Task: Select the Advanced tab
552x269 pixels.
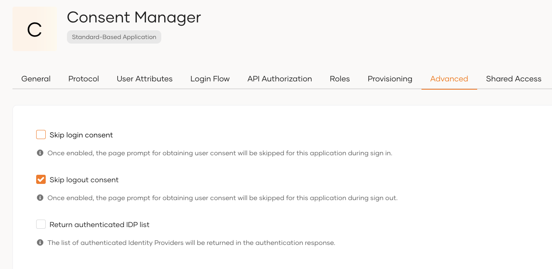Action: coord(449,78)
